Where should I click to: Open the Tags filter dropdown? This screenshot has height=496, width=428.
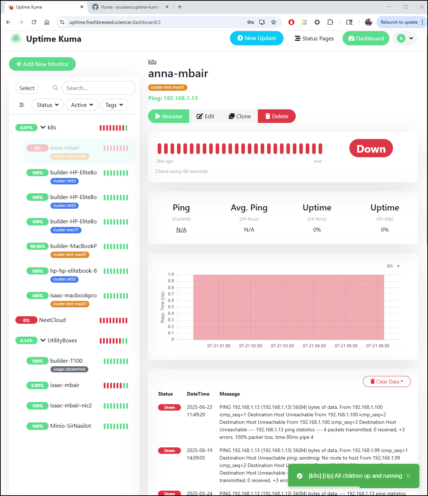114,105
